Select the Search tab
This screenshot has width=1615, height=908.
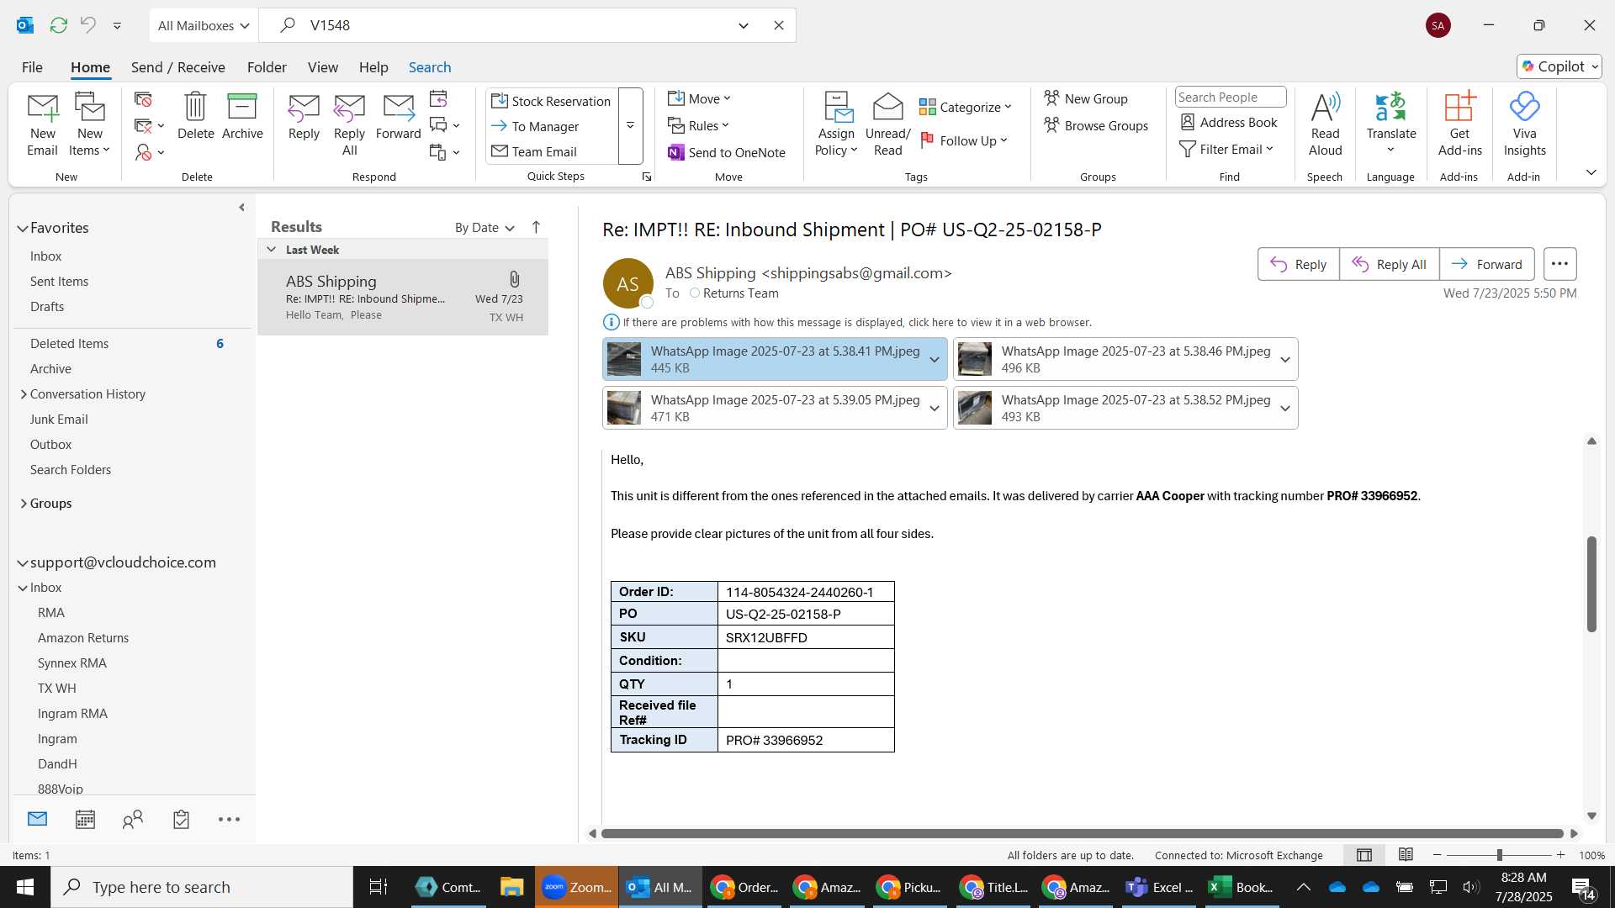coord(430,67)
